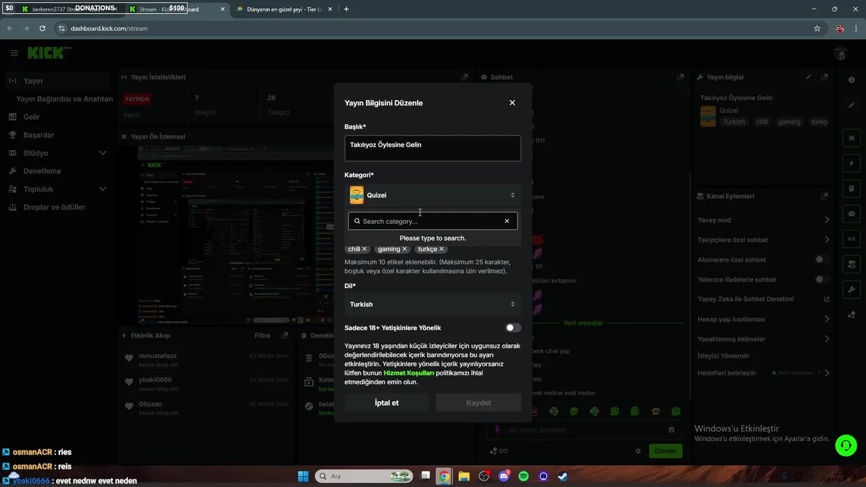866x487 pixels.
Task: Pop out the Sohbet chat panel
Action: point(681,77)
